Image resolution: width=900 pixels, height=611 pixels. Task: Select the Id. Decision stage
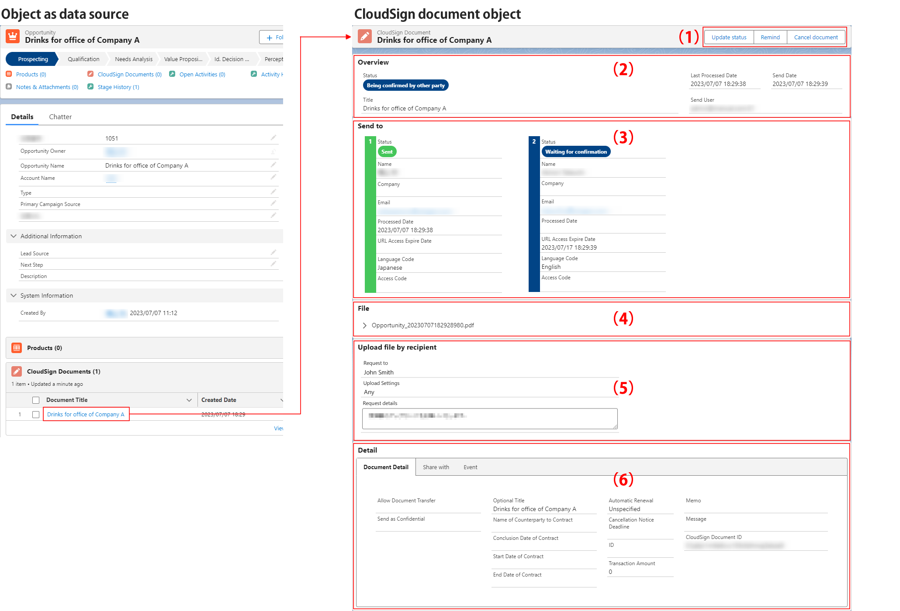pyautogui.click(x=232, y=59)
